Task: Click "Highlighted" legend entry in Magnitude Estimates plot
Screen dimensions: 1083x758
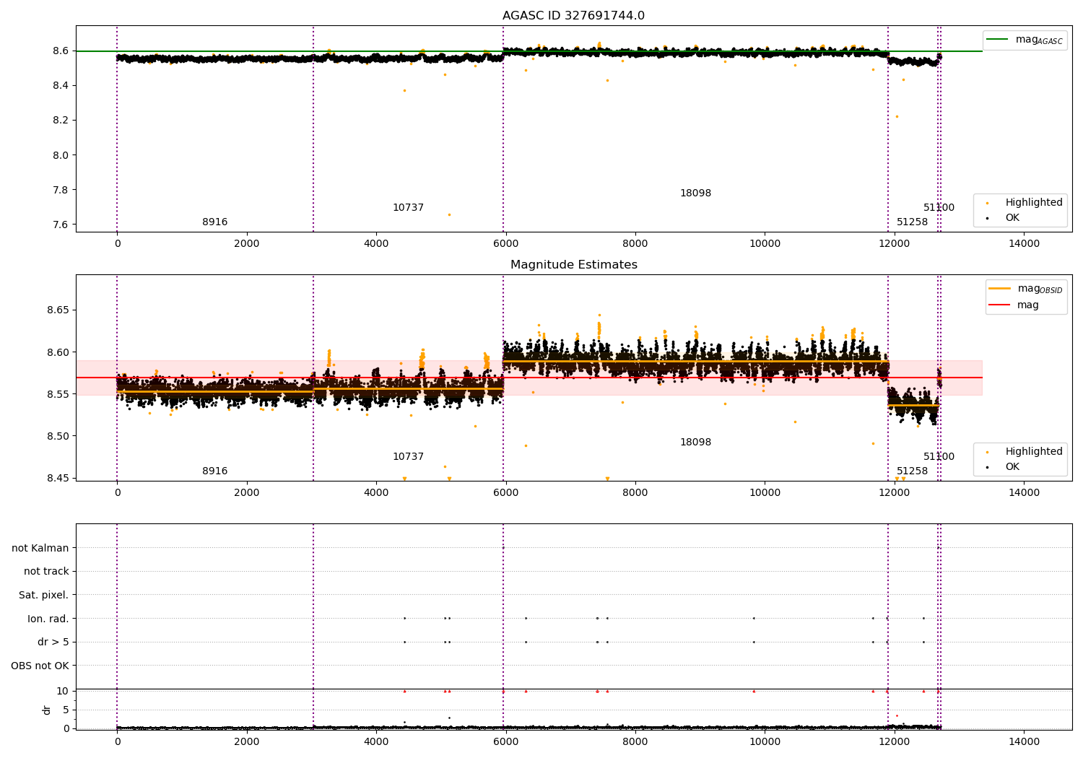Action: point(1025,451)
